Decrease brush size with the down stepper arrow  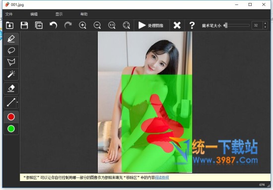[265, 27]
